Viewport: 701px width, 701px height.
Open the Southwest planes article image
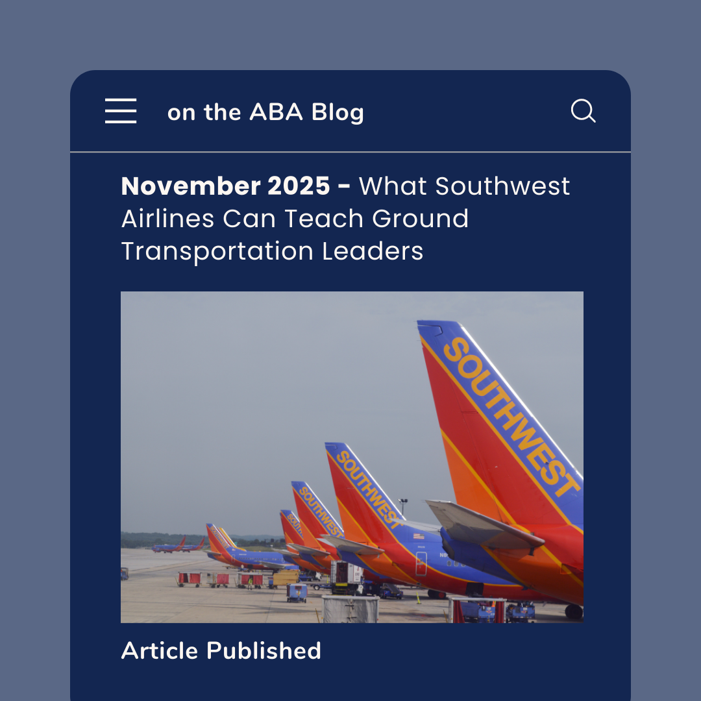[352, 457]
